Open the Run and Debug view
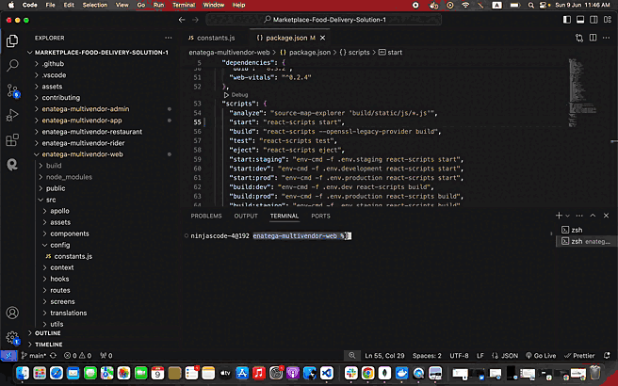618x386 pixels. pos(13,115)
